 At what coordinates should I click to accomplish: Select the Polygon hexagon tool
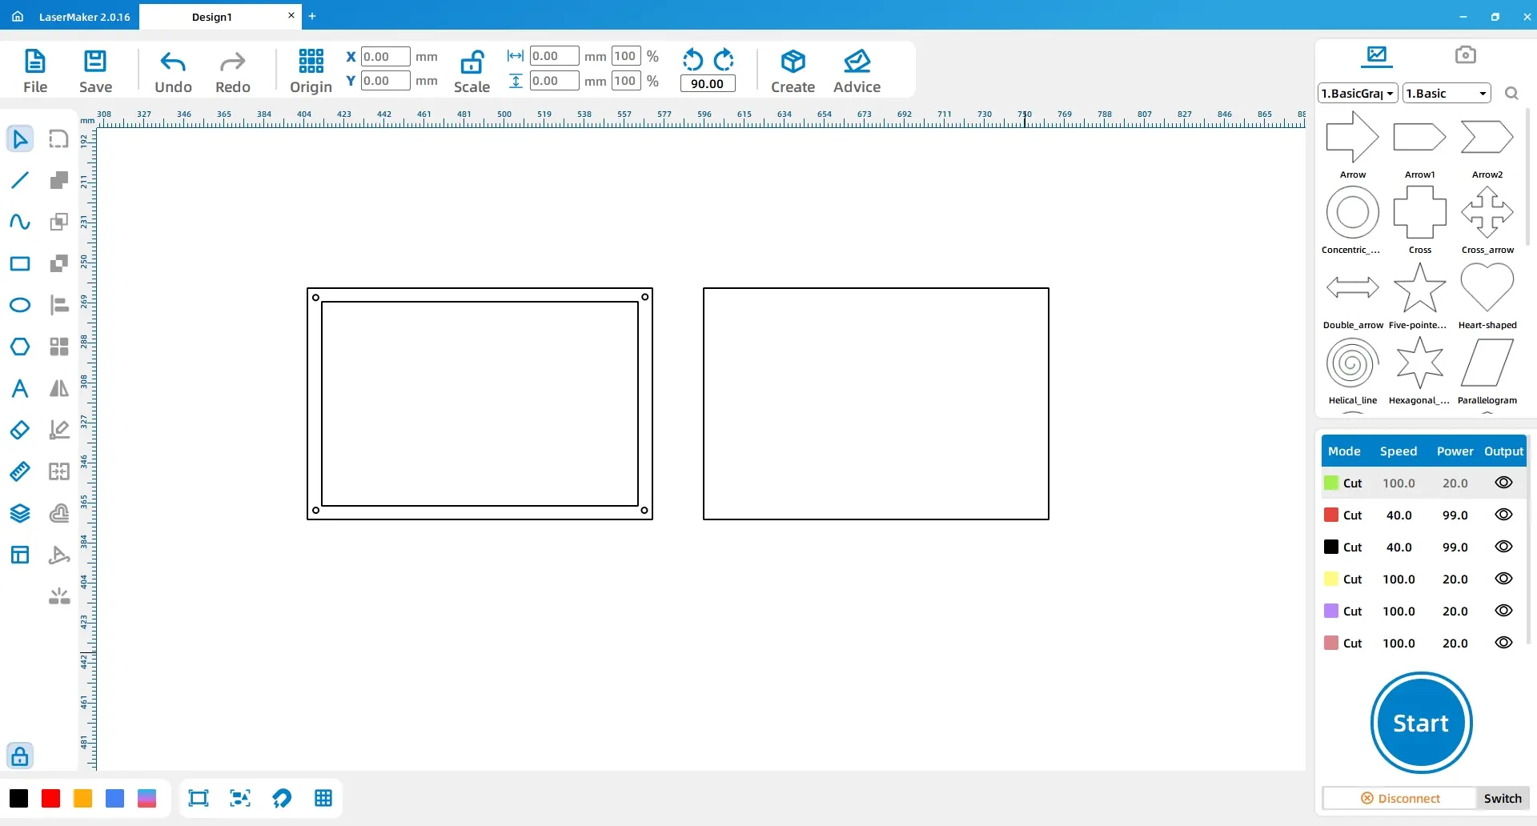pos(20,347)
